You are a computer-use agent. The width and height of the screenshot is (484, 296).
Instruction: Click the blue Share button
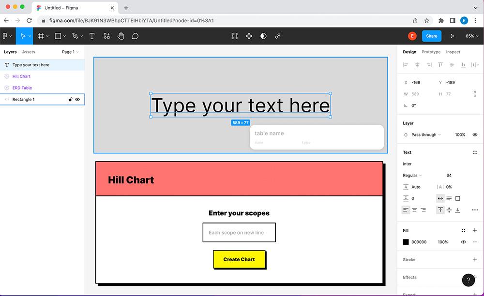431,36
